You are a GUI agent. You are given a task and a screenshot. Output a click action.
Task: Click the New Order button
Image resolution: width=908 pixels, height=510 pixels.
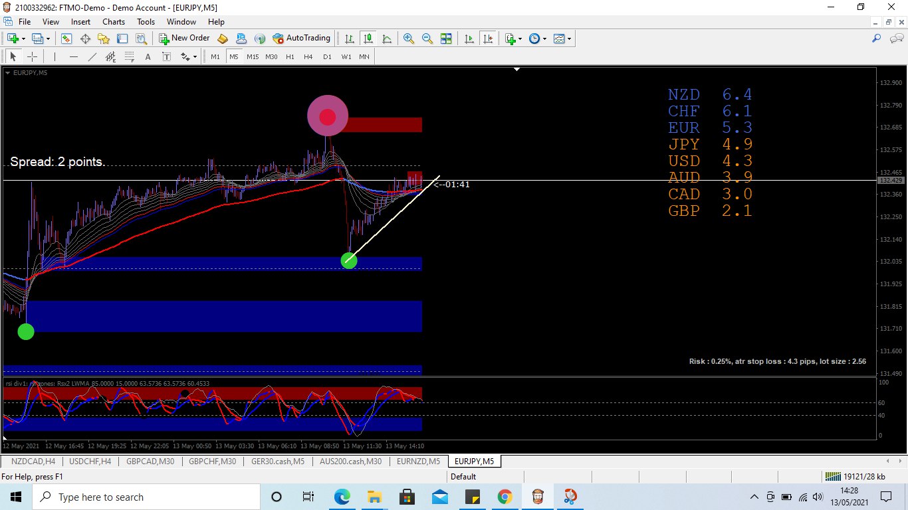(184, 39)
